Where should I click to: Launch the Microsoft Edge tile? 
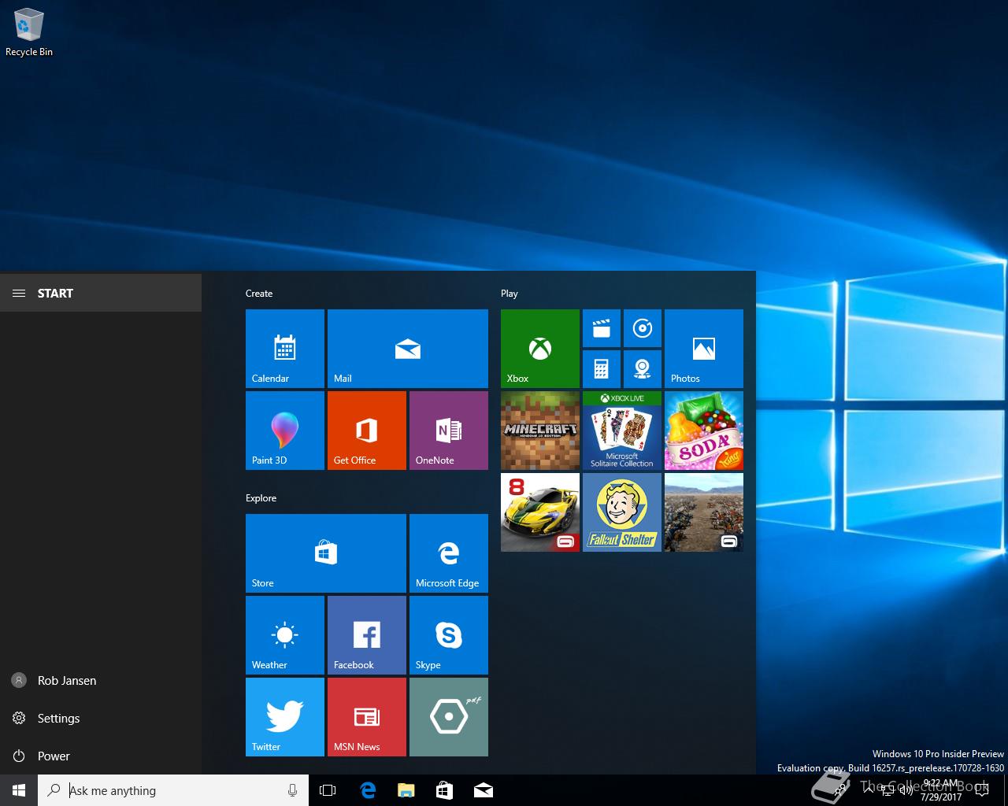[x=449, y=553]
